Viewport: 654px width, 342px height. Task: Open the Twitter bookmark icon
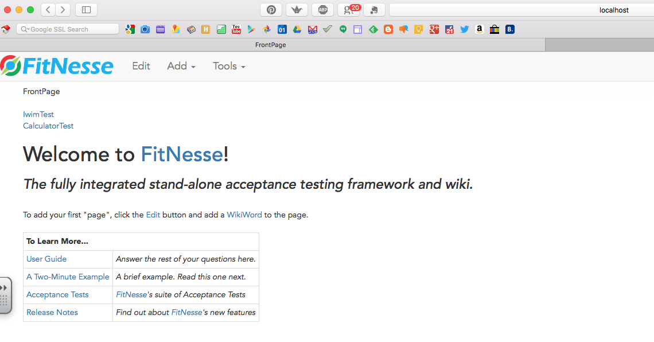point(464,29)
